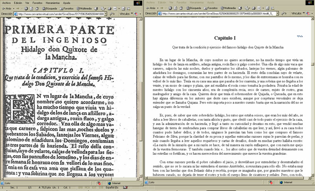The image size is (315, 191).
Task: Expand Vínculos chevron in left window
Action: pos(132,13)
